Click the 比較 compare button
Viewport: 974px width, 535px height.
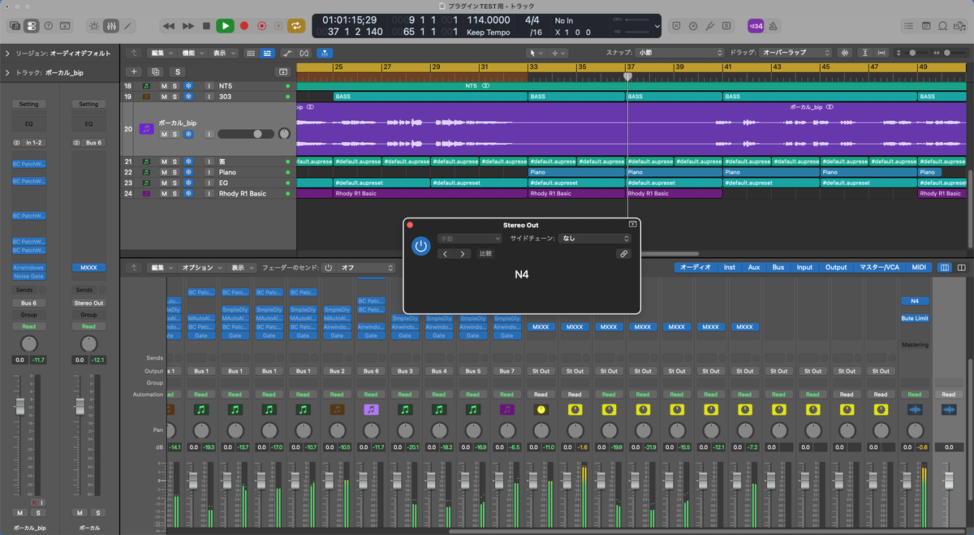pyautogui.click(x=485, y=254)
